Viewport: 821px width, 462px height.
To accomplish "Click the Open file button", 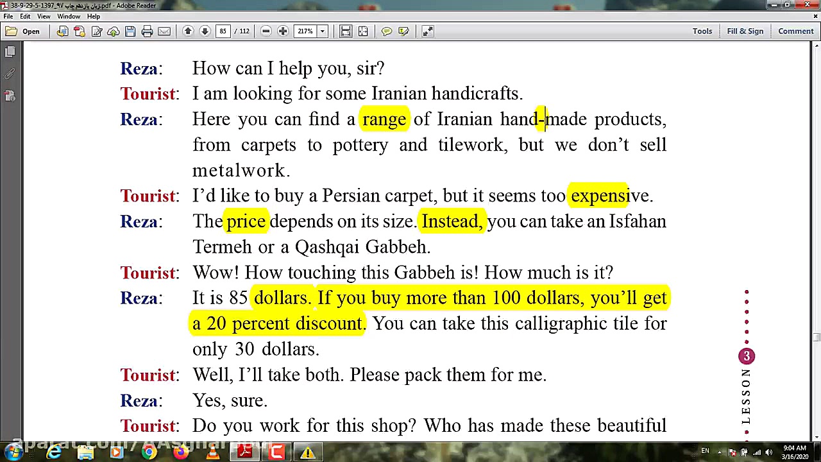I will tap(23, 31).
